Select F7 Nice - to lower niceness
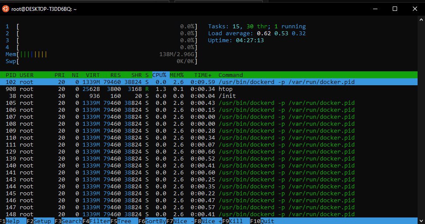Image resolution: width=425 pixels, height=224 pixels. 180,221
